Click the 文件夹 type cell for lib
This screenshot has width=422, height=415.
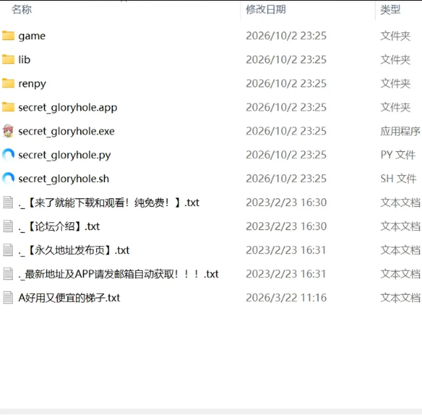click(395, 59)
